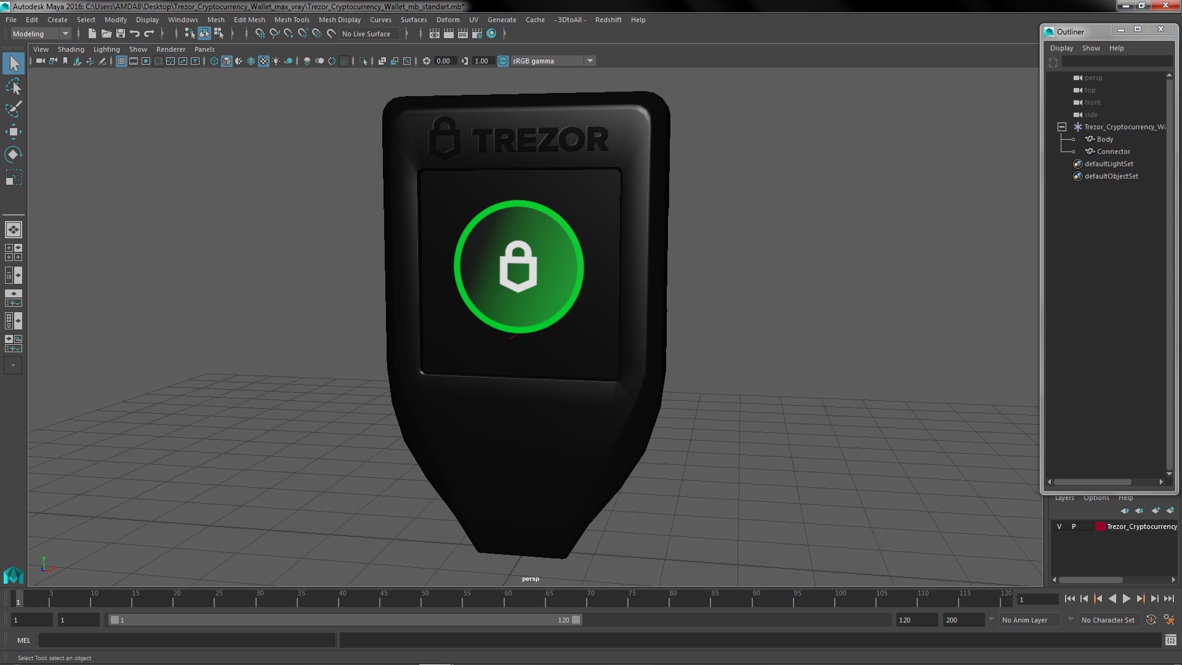Open Options menu in layer editor
This screenshot has width=1182, height=665.
1096,498
